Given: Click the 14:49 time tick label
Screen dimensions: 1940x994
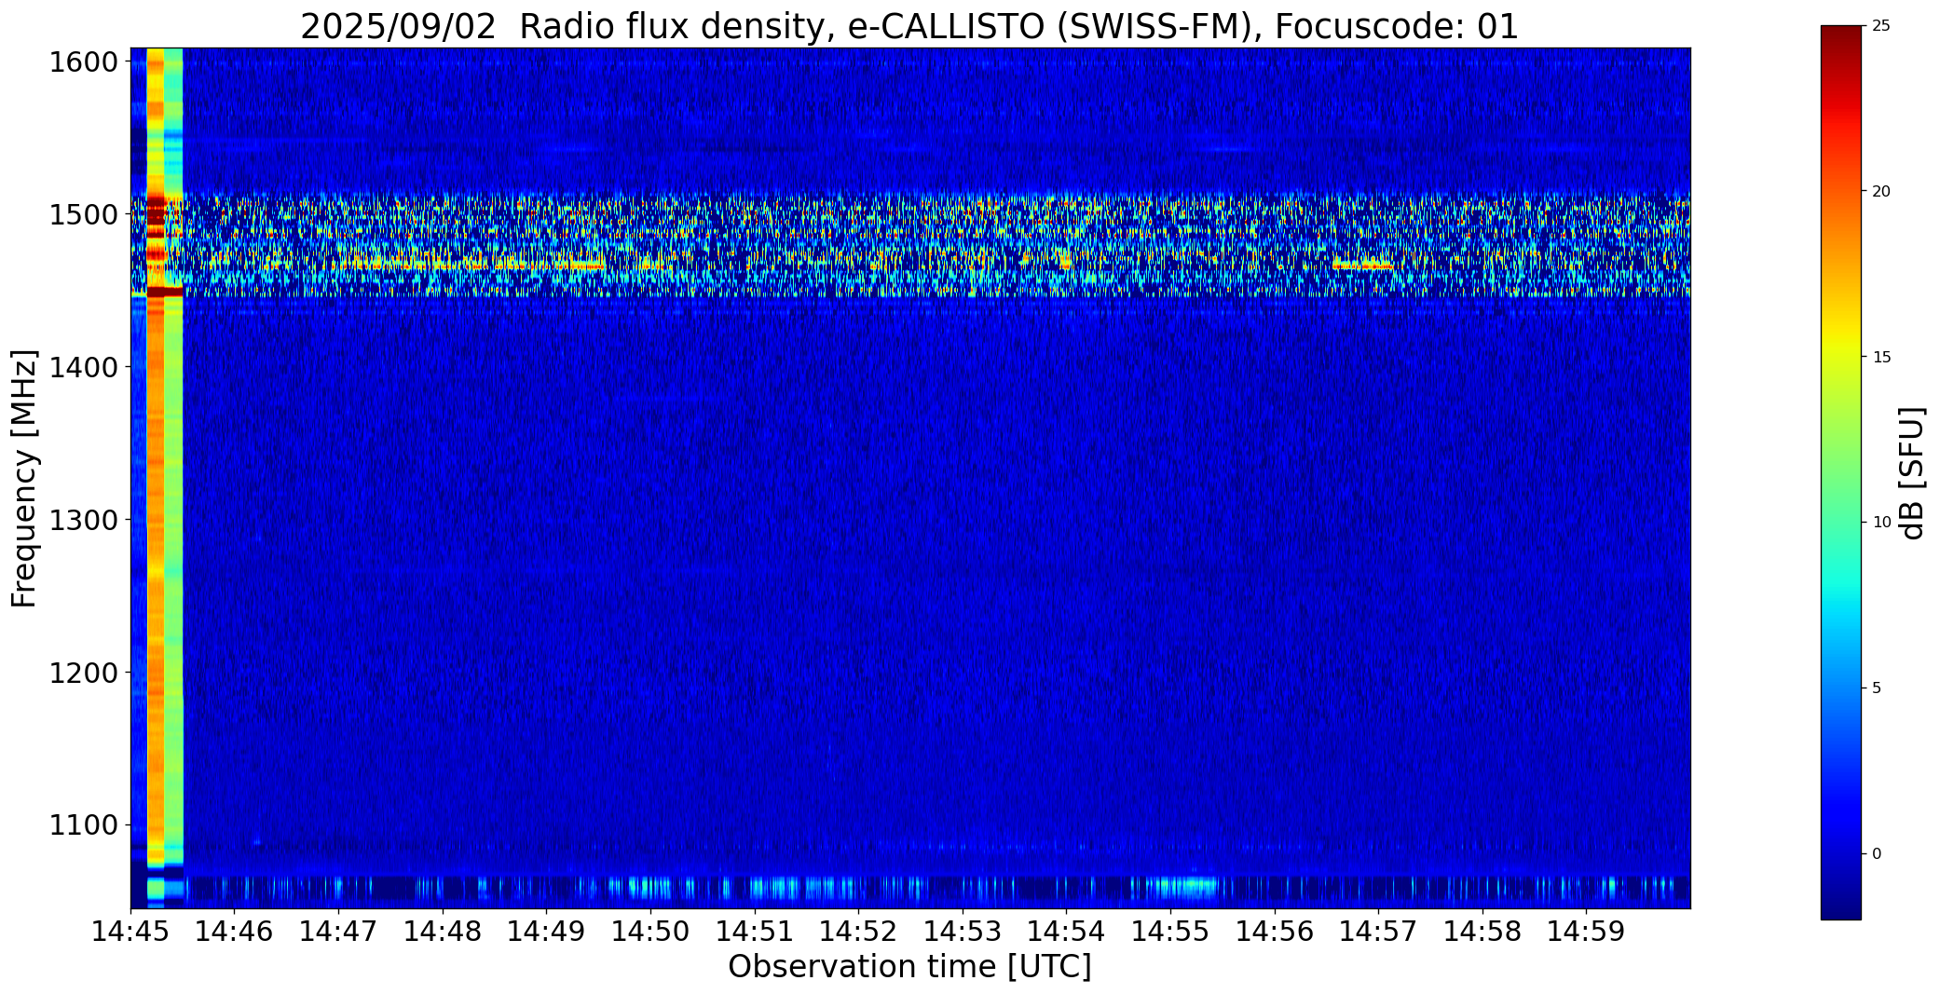Looking at the screenshot, I should click(547, 931).
